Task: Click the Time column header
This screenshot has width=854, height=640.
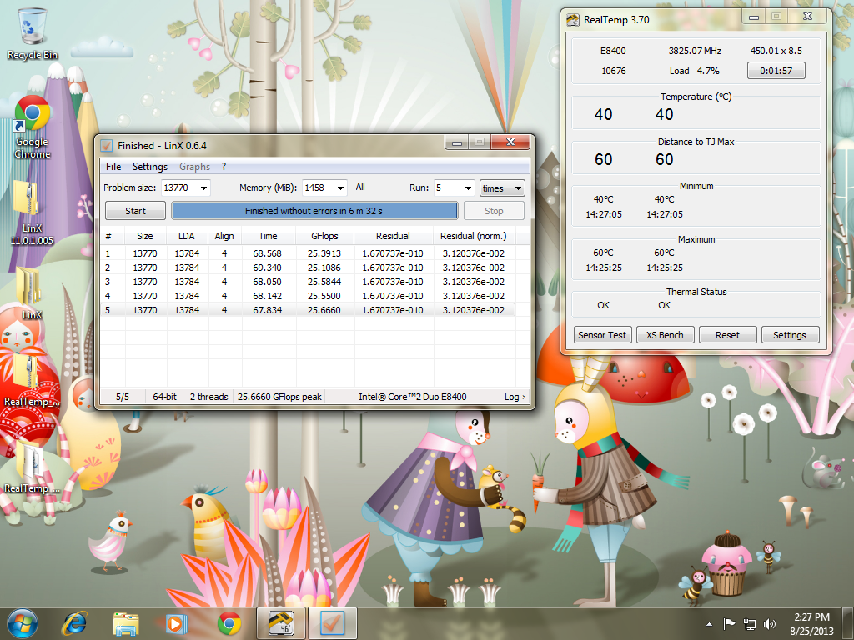Action: coord(268,236)
